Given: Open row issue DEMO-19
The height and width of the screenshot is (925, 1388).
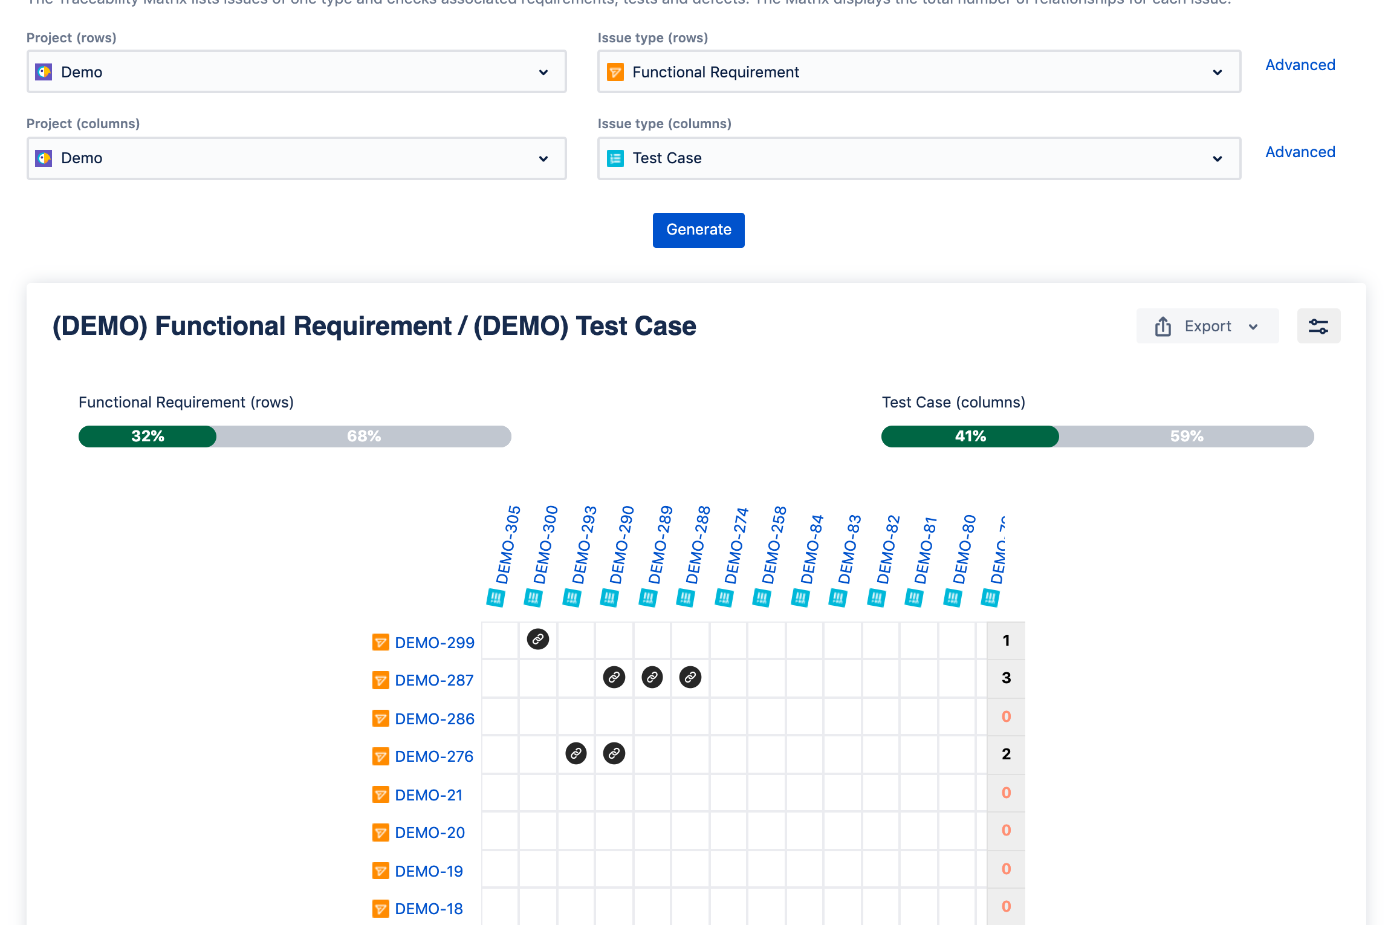Looking at the screenshot, I should coord(429,871).
